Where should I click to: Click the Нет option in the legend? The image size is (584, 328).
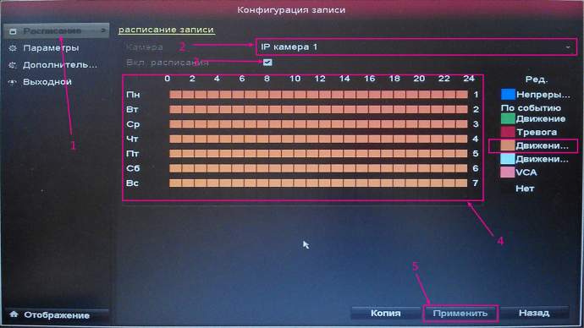tap(525, 189)
